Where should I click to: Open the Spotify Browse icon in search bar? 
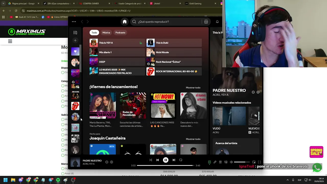(x=206, y=22)
